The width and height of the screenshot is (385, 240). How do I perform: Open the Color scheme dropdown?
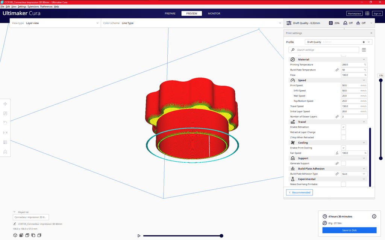pyautogui.click(x=192, y=23)
